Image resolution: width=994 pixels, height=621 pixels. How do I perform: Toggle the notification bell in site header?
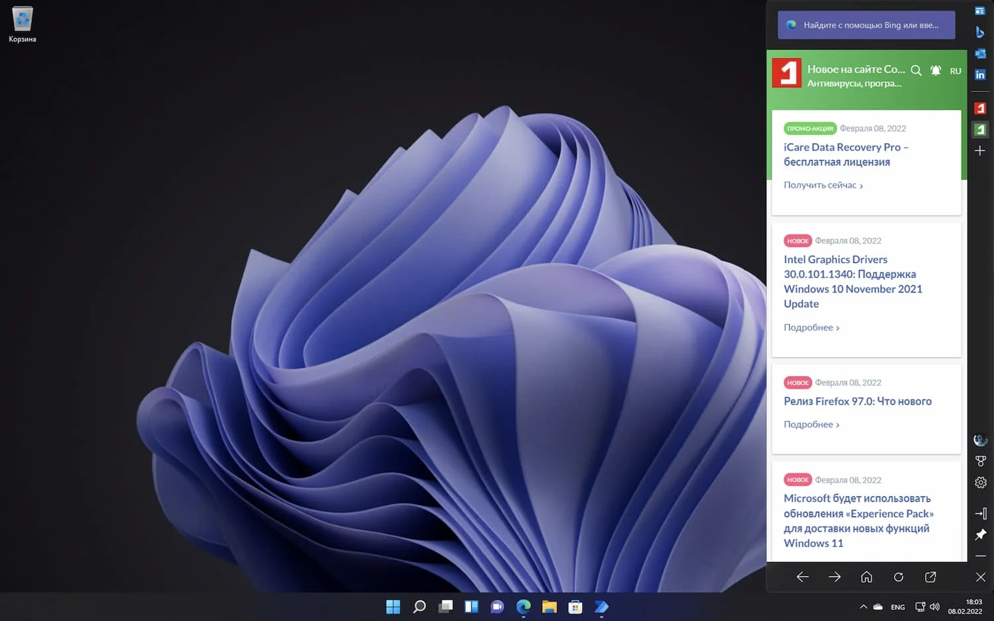tap(936, 70)
